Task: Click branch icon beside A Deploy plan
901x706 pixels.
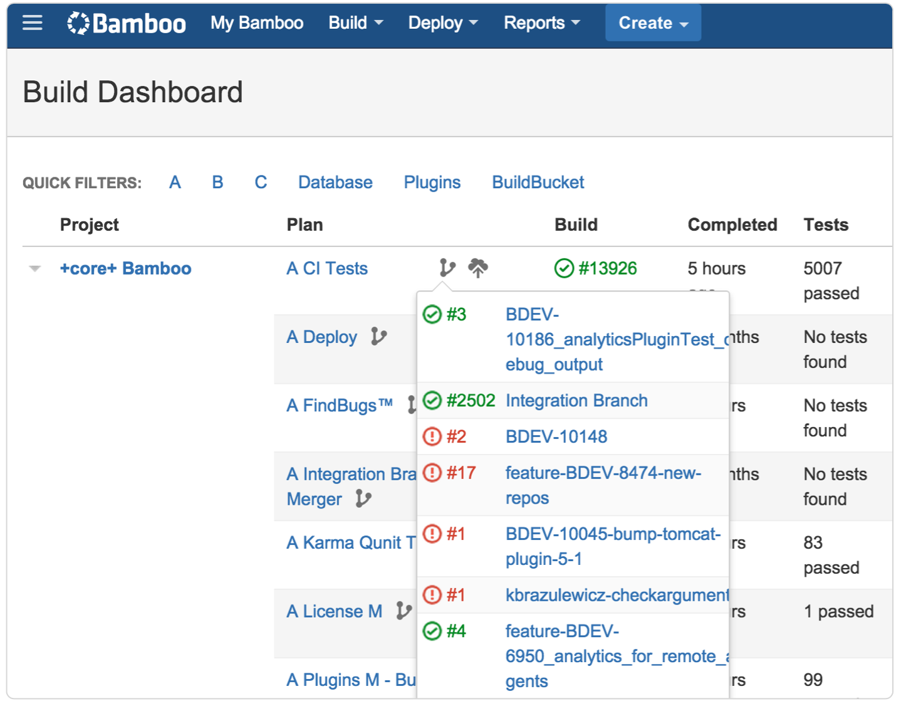Action: (x=378, y=337)
